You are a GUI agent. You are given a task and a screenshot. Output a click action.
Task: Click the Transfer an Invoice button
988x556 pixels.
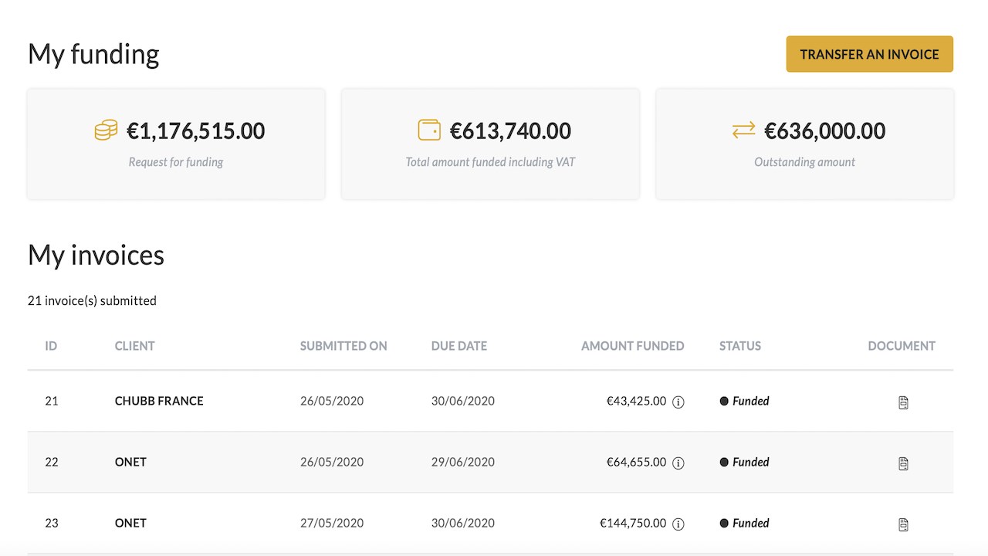(869, 54)
